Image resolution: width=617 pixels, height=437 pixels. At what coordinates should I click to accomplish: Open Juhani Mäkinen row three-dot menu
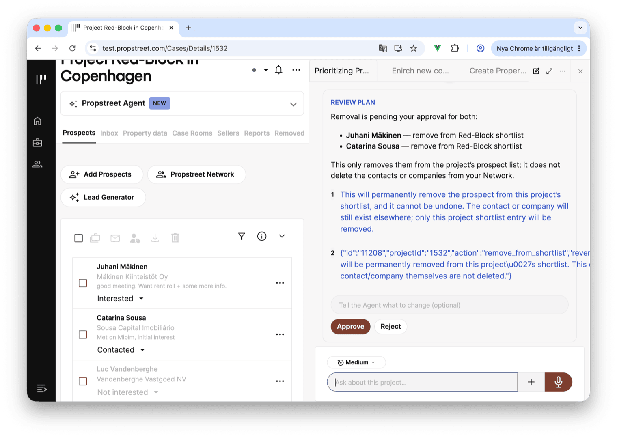[280, 283]
